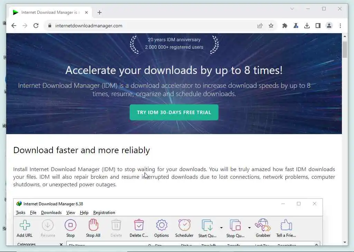Click the Grabber icon
The image size is (354, 252).
[263, 225]
